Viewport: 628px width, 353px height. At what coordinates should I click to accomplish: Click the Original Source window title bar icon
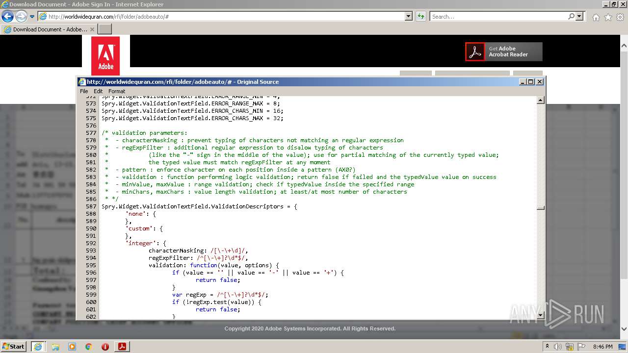pyautogui.click(x=82, y=82)
